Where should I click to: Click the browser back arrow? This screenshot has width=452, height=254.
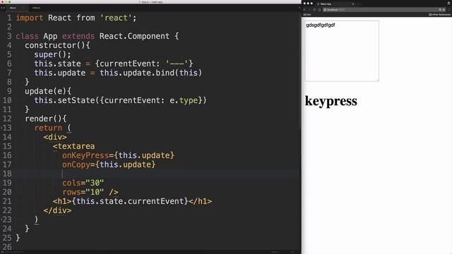(304, 10)
